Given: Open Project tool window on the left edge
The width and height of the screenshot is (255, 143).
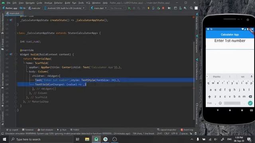Looking at the screenshot, I should click(x=2, y=44).
